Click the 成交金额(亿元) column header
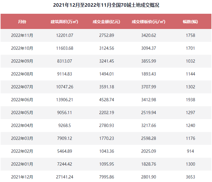The height and width of the screenshot is (182, 212). point(106,22)
